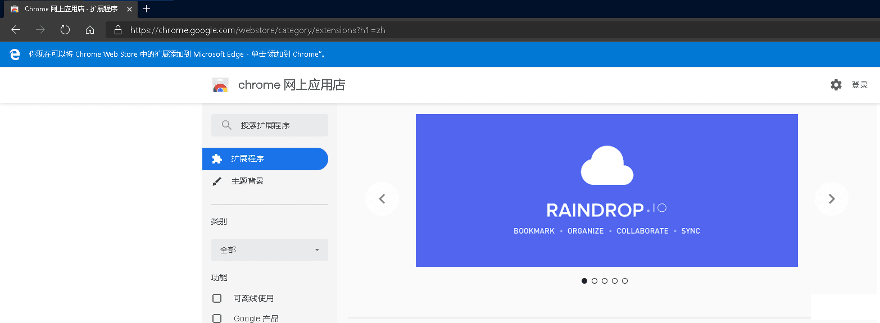Go back using the browser back arrow
This screenshot has width=880, height=323.
tap(16, 30)
